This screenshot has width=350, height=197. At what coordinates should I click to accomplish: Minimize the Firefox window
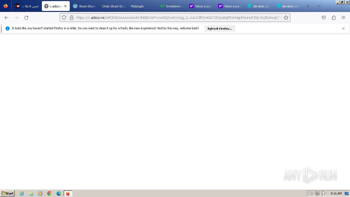[x=338, y=2]
